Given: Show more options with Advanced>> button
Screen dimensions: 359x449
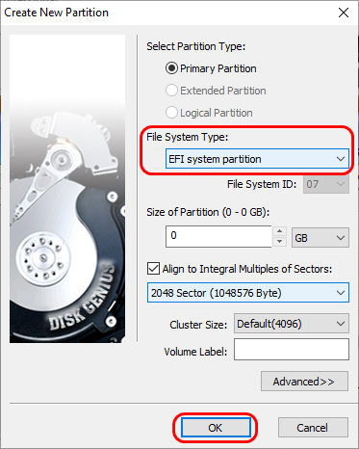Looking at the screenshot, I should click(x=304, y=382).
